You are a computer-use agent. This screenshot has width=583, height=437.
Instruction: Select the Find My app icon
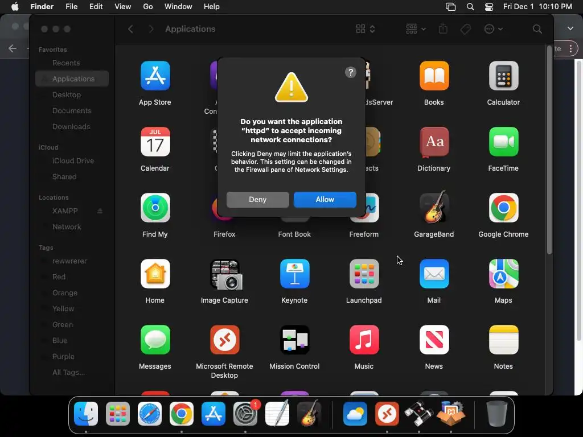[155, 208]
